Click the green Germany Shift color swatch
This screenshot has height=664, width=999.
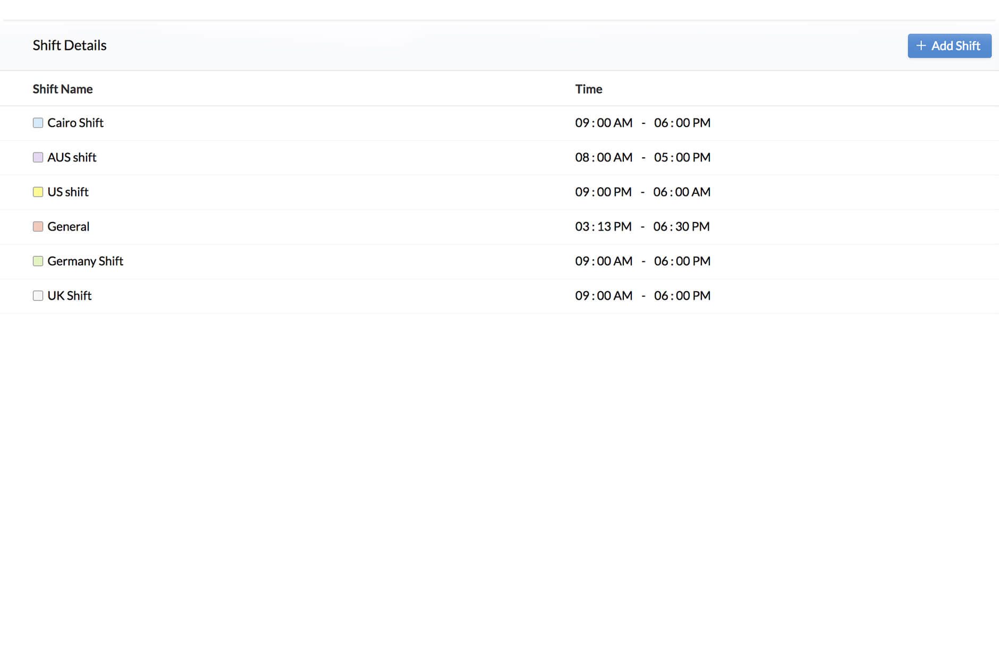pyautogui.click(x=38, y=261)
